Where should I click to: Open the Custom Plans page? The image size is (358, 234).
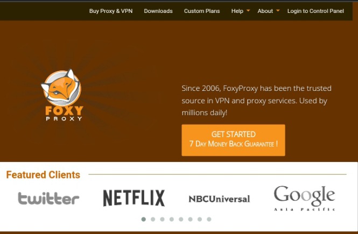coord(202,11)
